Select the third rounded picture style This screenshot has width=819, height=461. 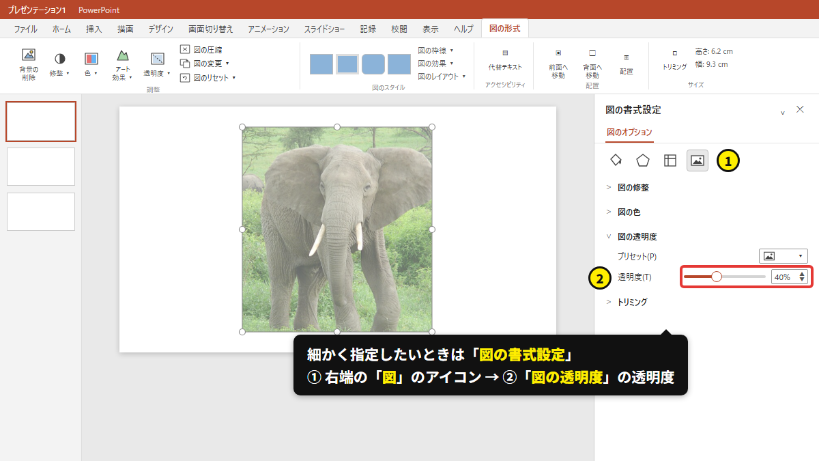(x=373, y=64)
